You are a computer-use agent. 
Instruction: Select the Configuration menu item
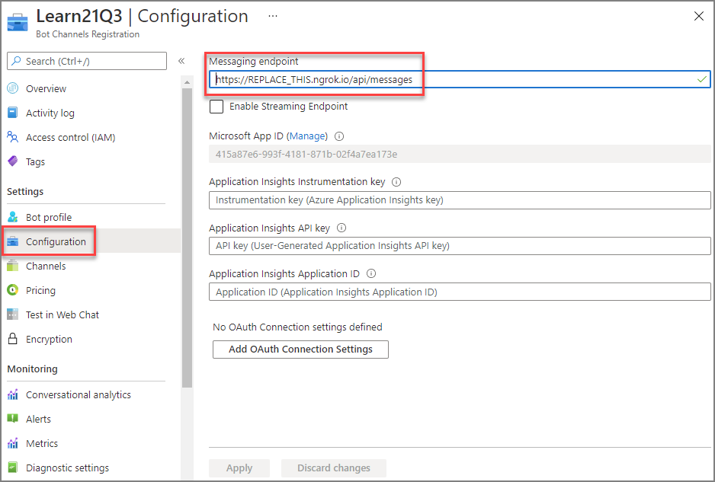(x=56, y=241)
